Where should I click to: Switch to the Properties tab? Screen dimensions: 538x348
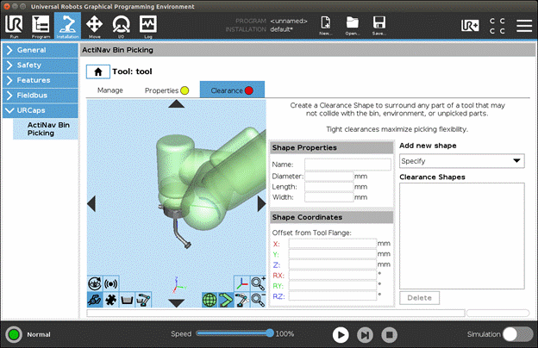coord(166,90)
